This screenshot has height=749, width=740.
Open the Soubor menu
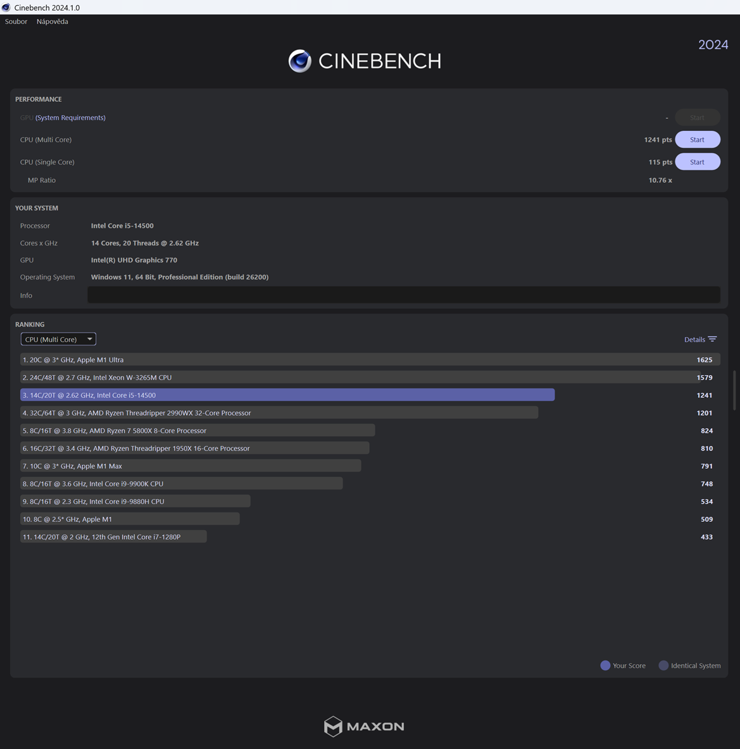(x=16, y=22)
